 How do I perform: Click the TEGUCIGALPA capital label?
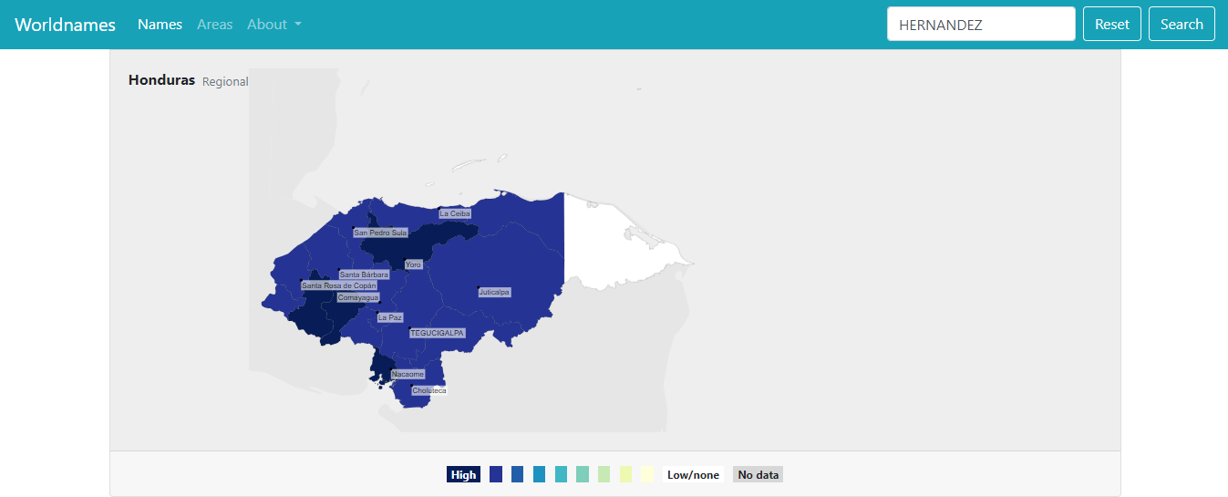pos(437,333)
